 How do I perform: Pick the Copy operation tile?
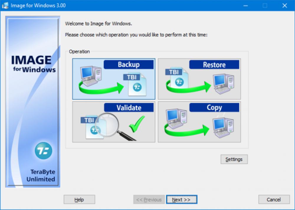pos(199,122)
